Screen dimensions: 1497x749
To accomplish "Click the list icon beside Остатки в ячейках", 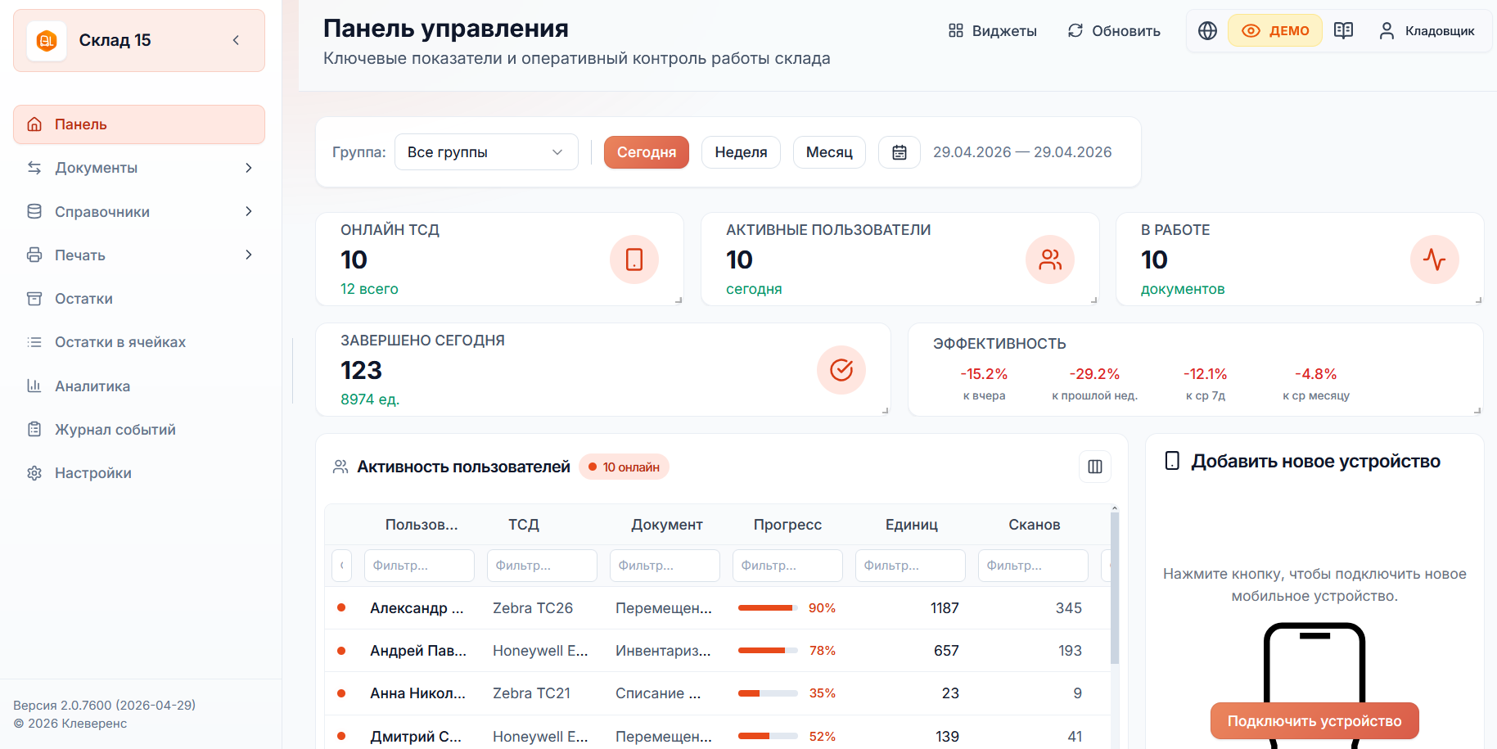I will point(34,342).
